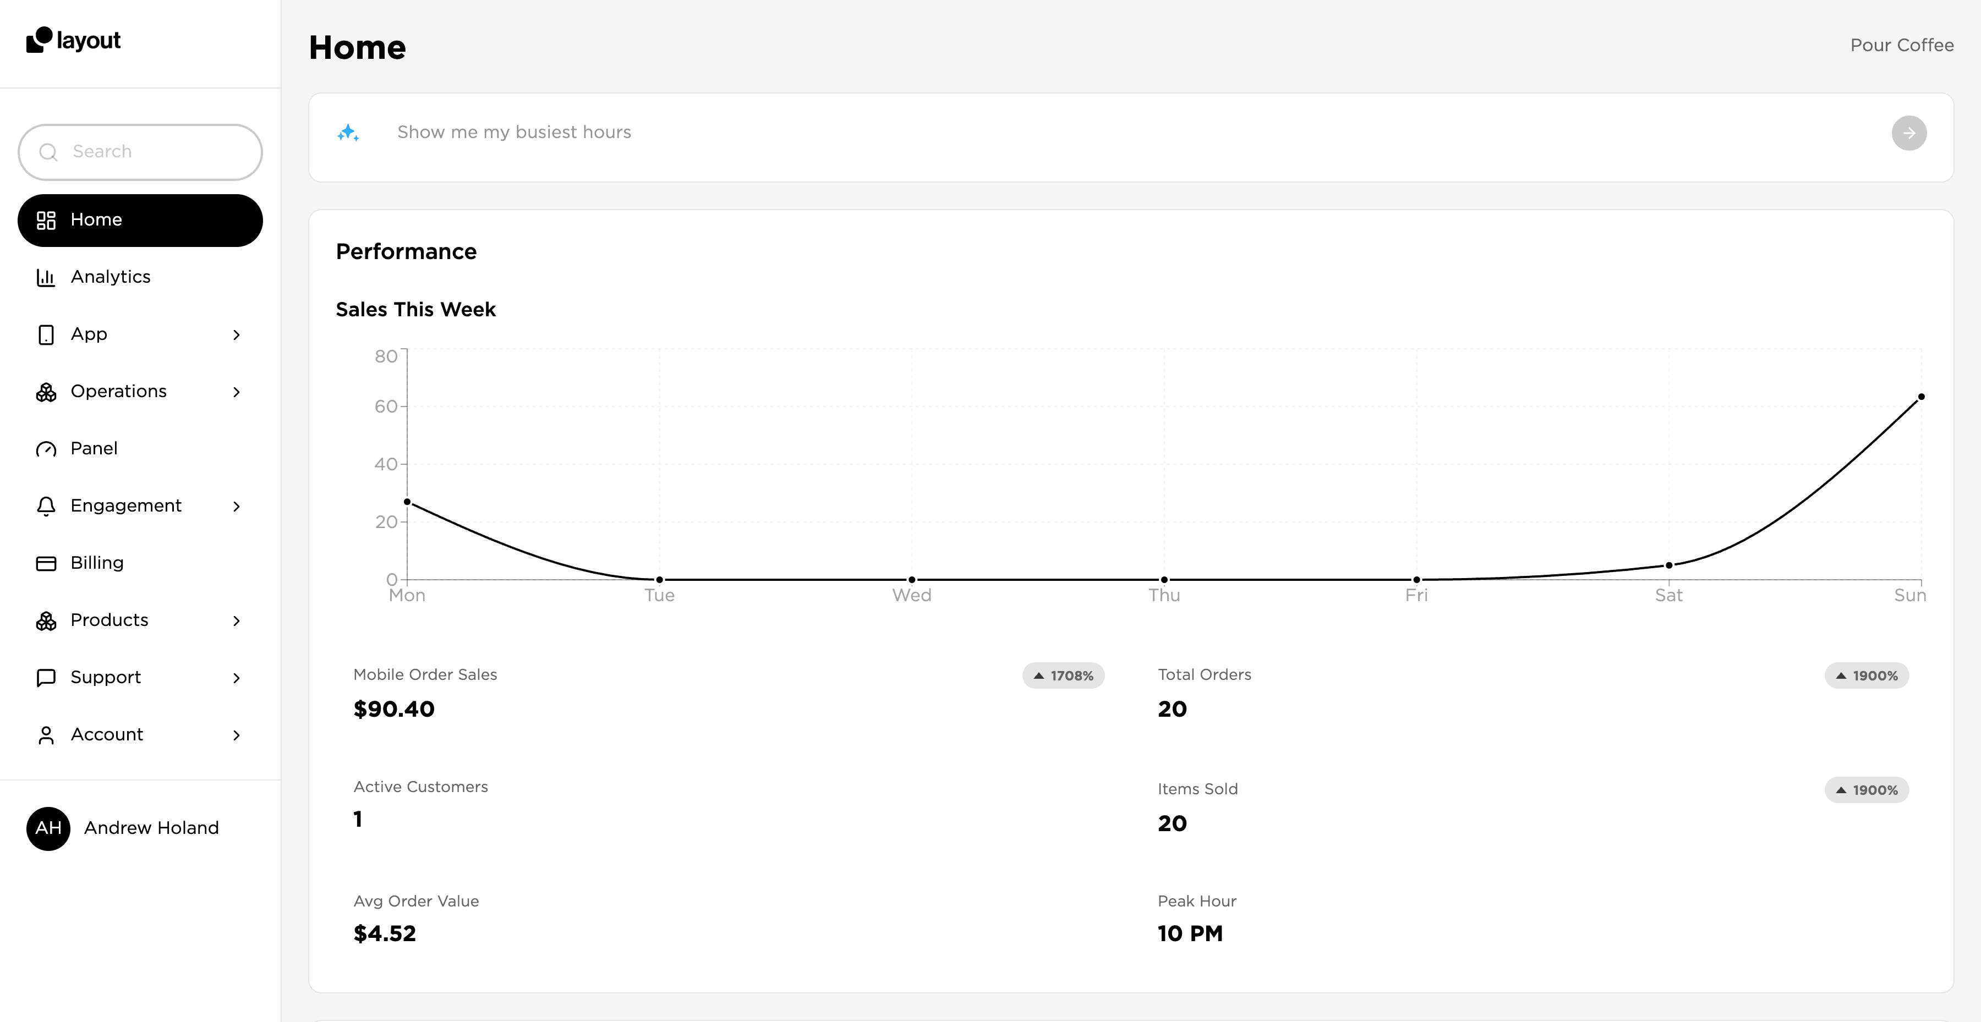Click the Billing card icon
The height and width of the screenshot is (1022, 1981).
(46, 563)
